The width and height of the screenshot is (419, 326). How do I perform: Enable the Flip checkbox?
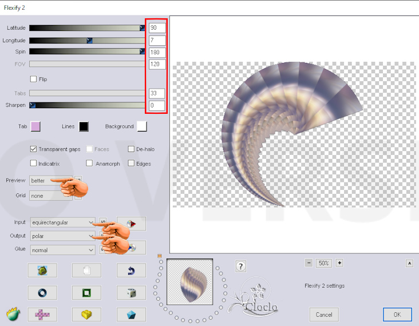point(33,79)
